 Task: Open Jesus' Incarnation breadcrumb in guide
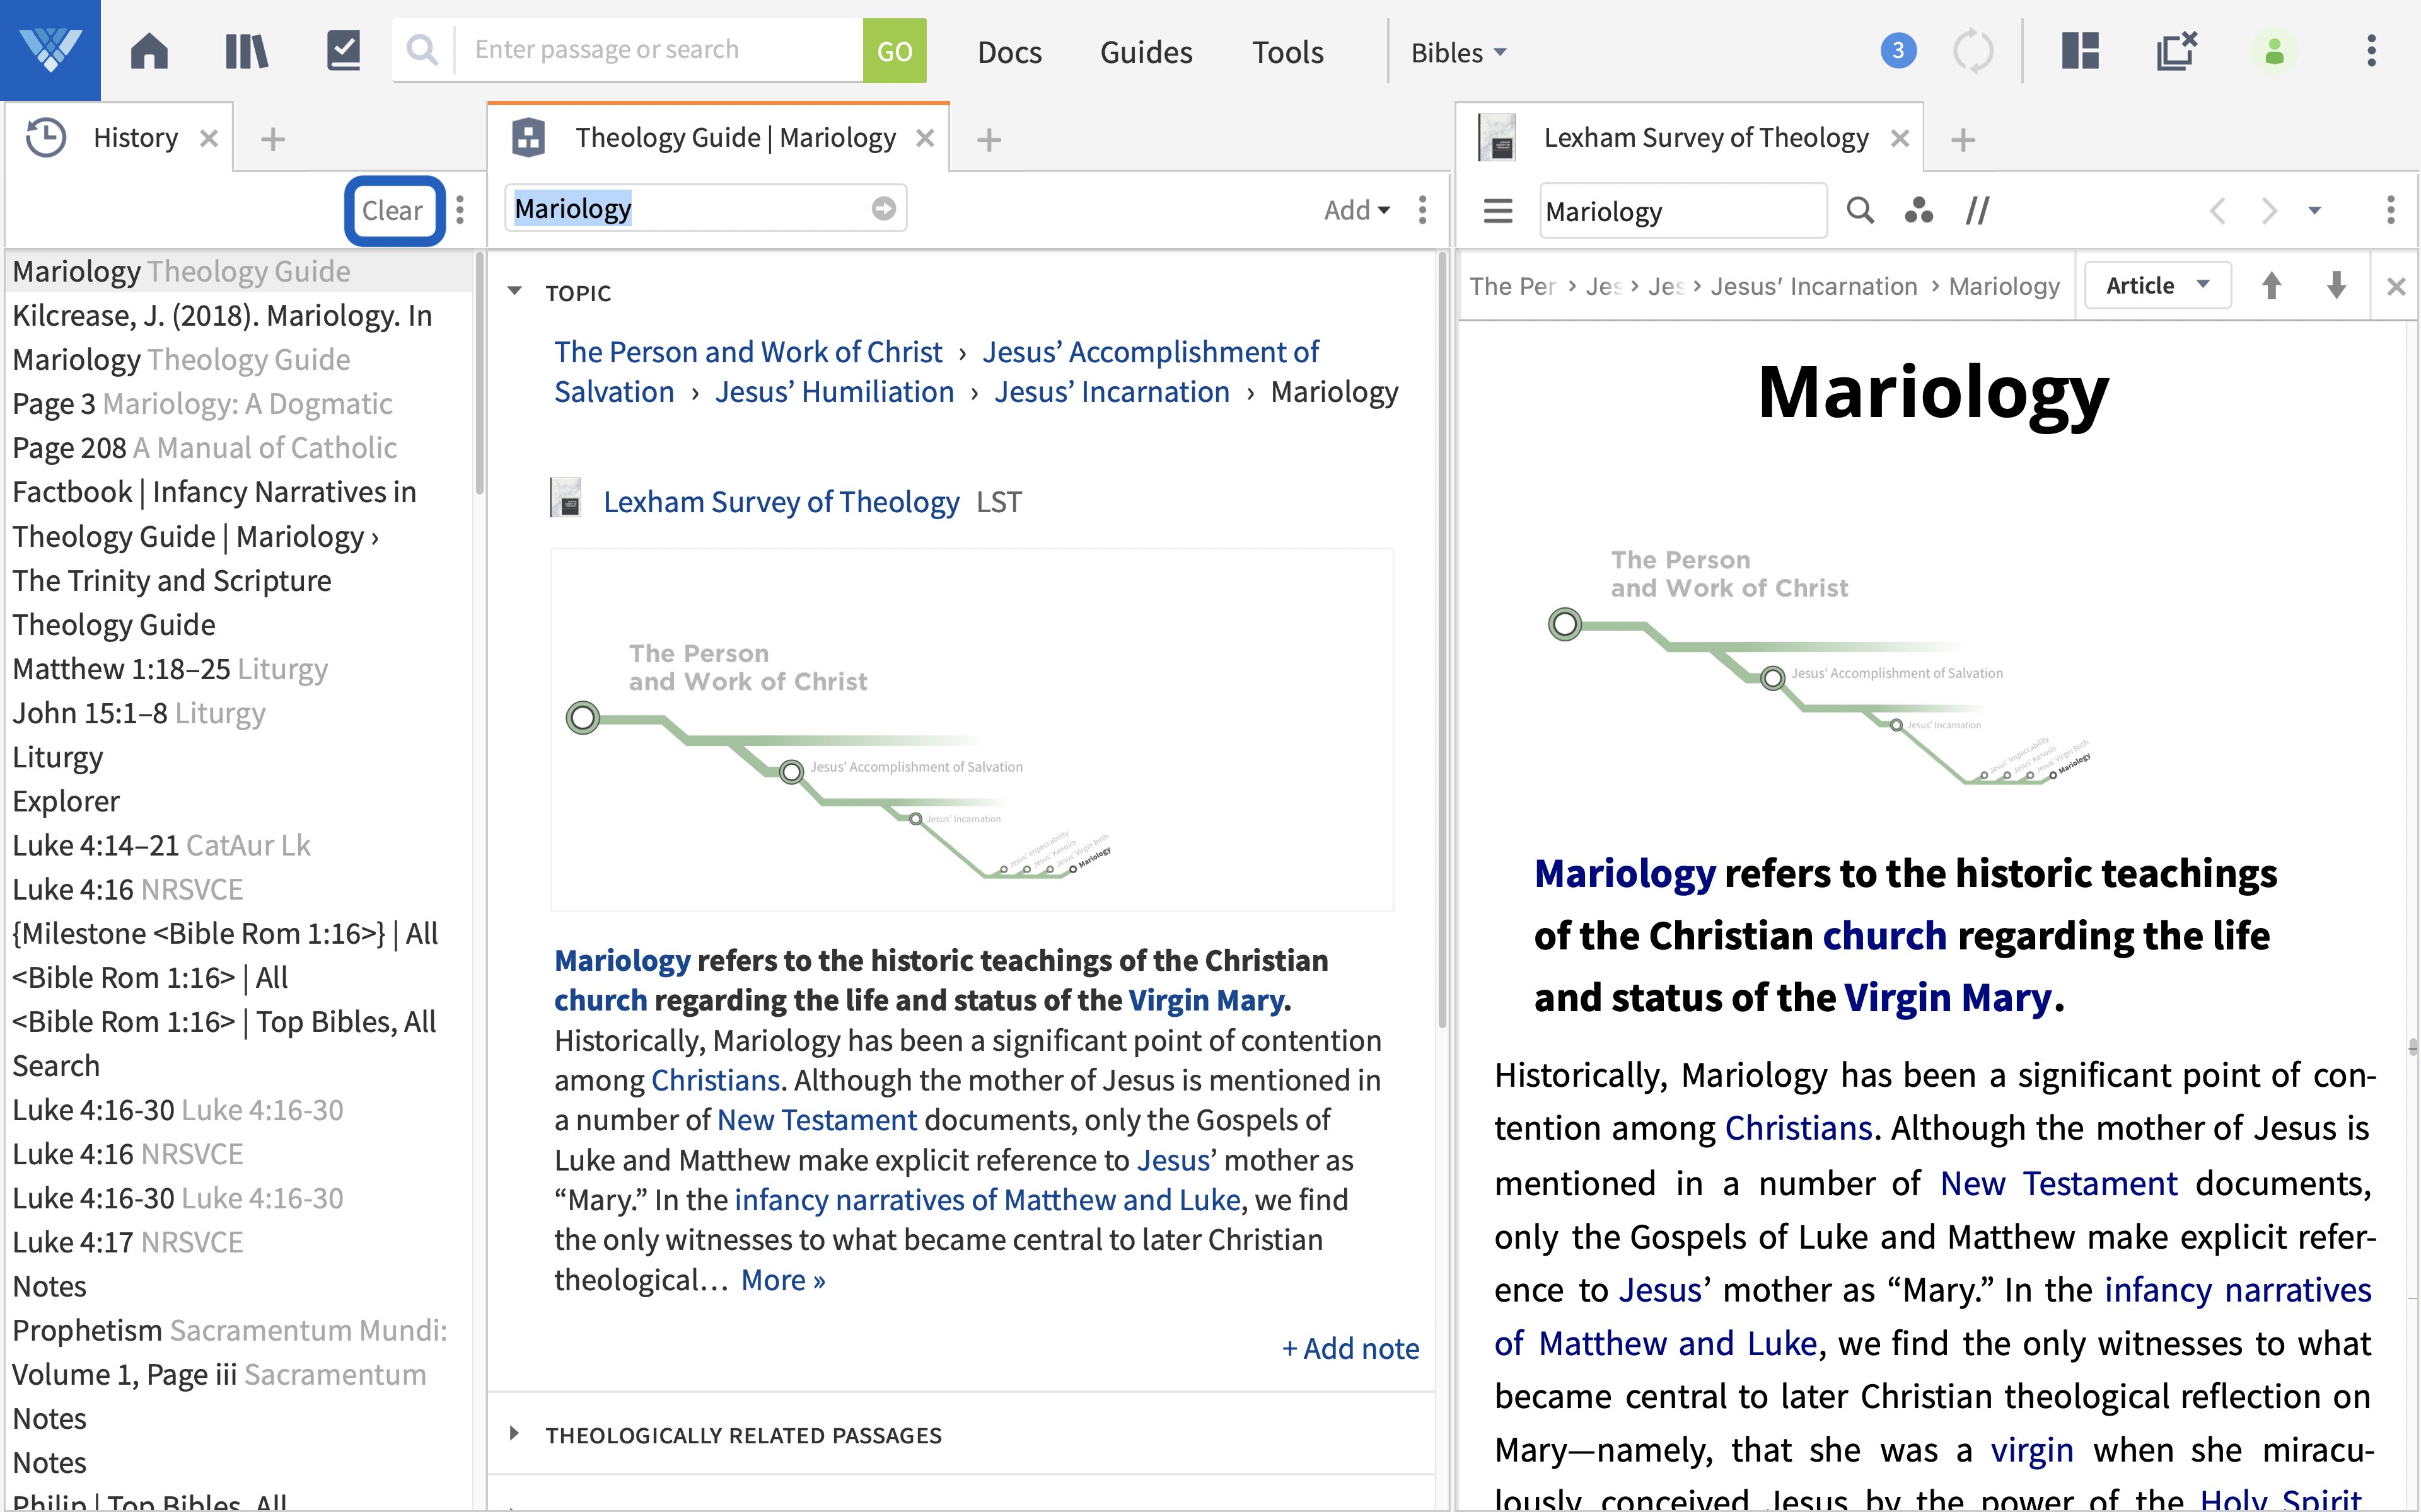coord(1112,392)
